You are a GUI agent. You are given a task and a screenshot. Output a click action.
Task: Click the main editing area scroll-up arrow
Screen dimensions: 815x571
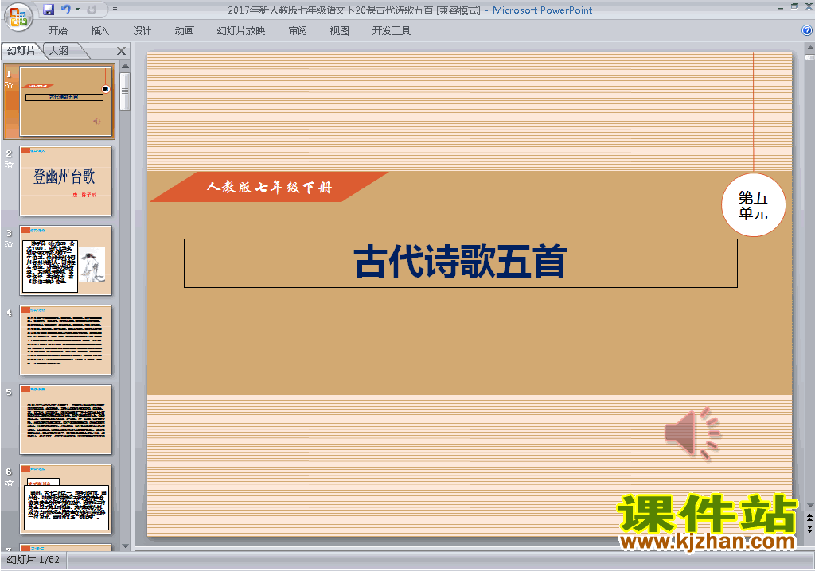[x=809, y=47]
